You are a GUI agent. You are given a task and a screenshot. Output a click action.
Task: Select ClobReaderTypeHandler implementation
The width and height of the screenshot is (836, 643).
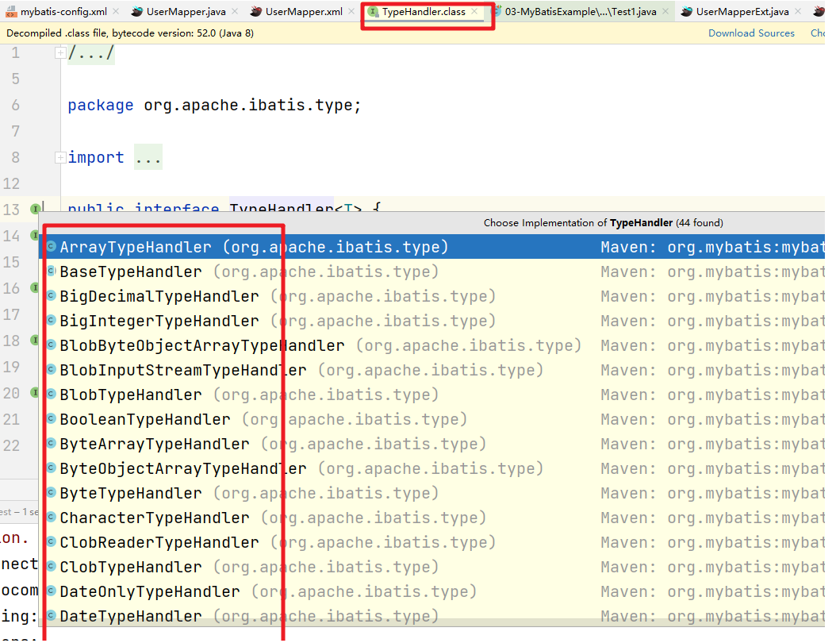click(x=431, y=542)
